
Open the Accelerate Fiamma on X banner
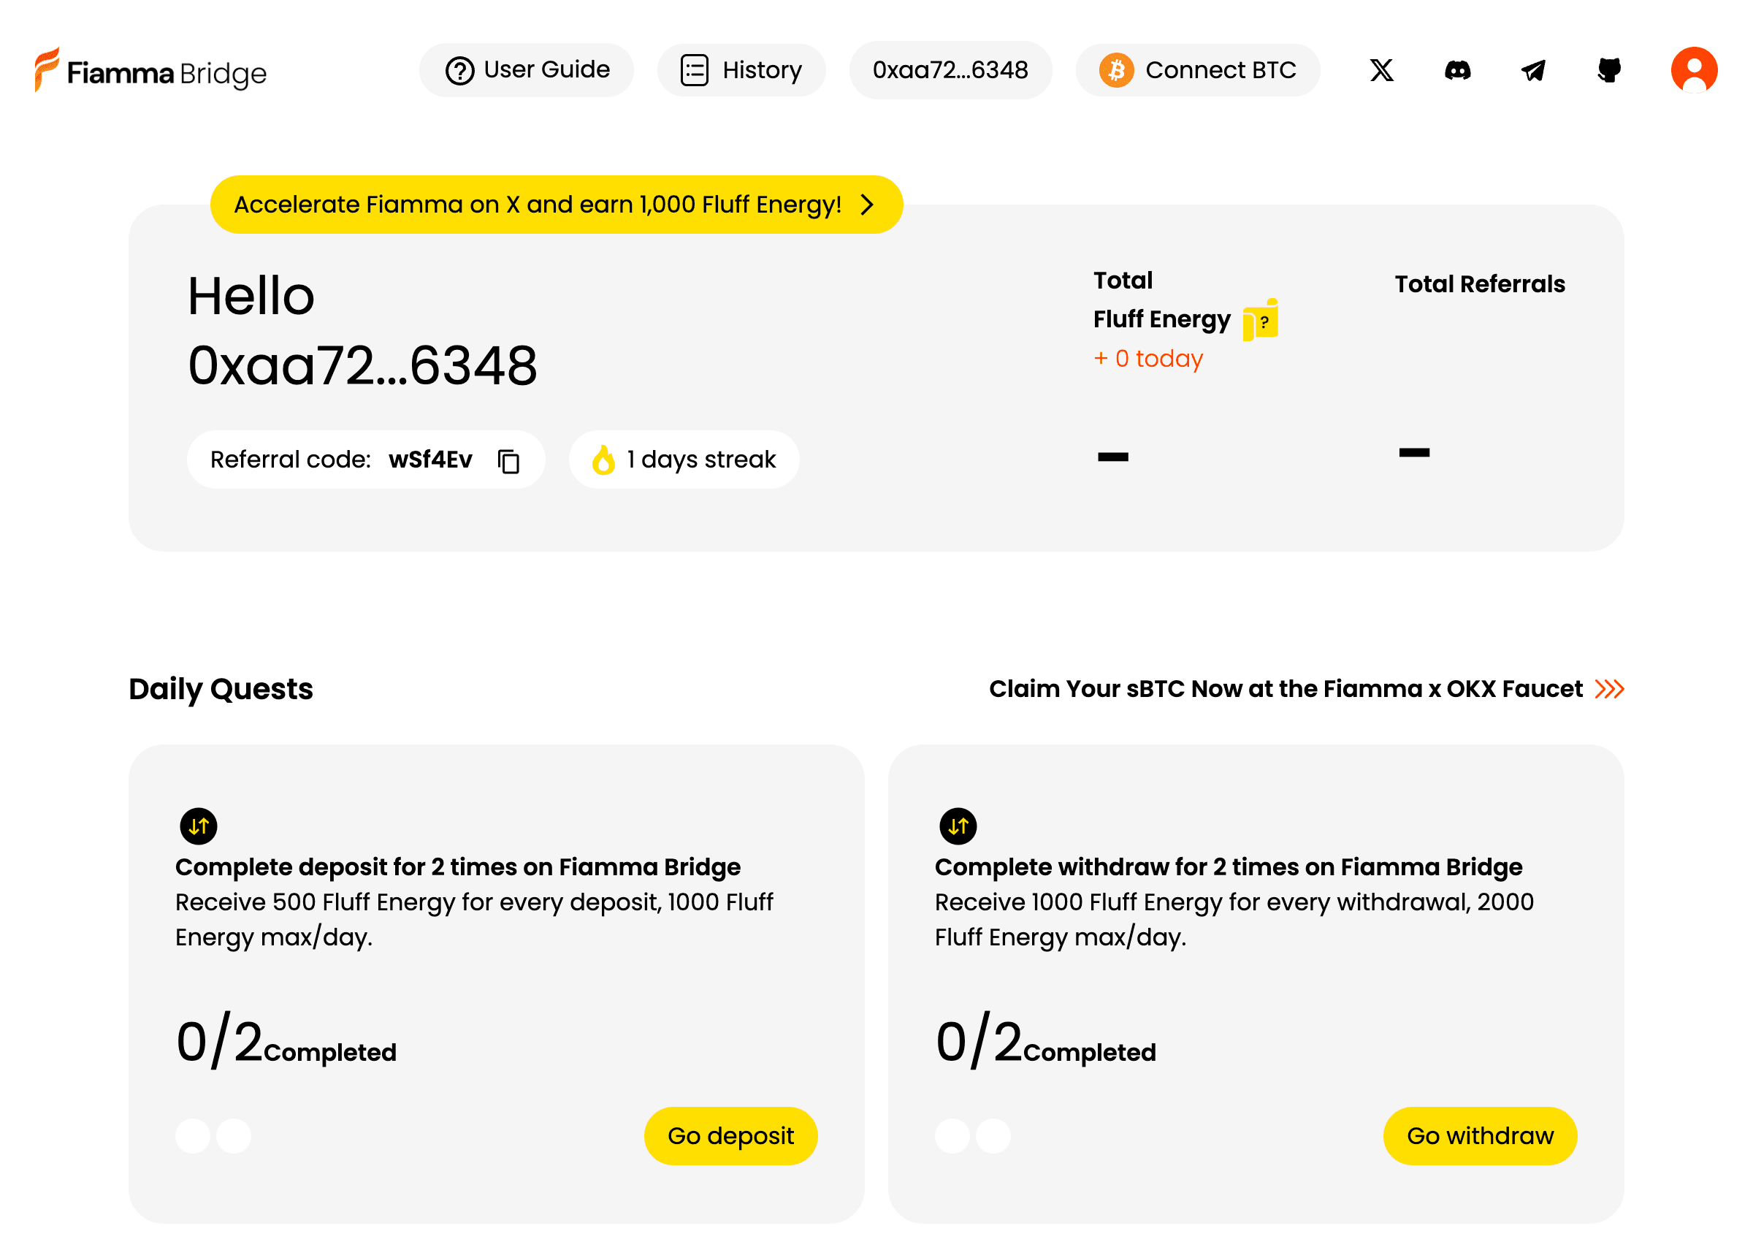click(x=557, y=204)
